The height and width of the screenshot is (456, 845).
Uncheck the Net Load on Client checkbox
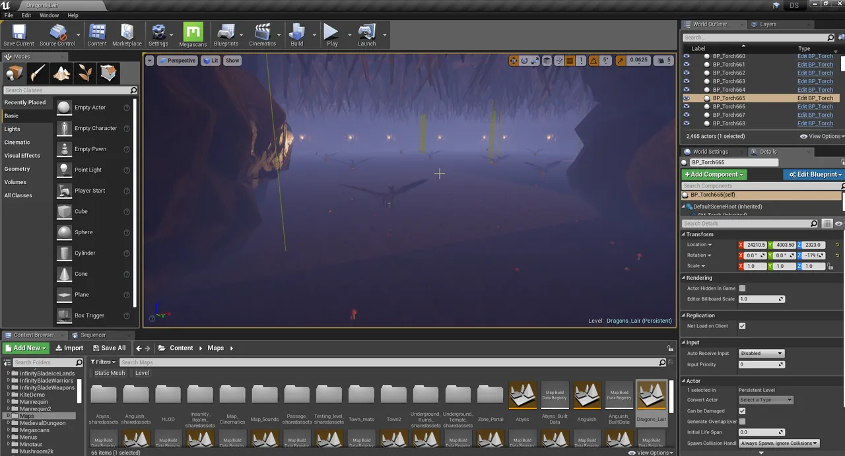tap(742, 326)
